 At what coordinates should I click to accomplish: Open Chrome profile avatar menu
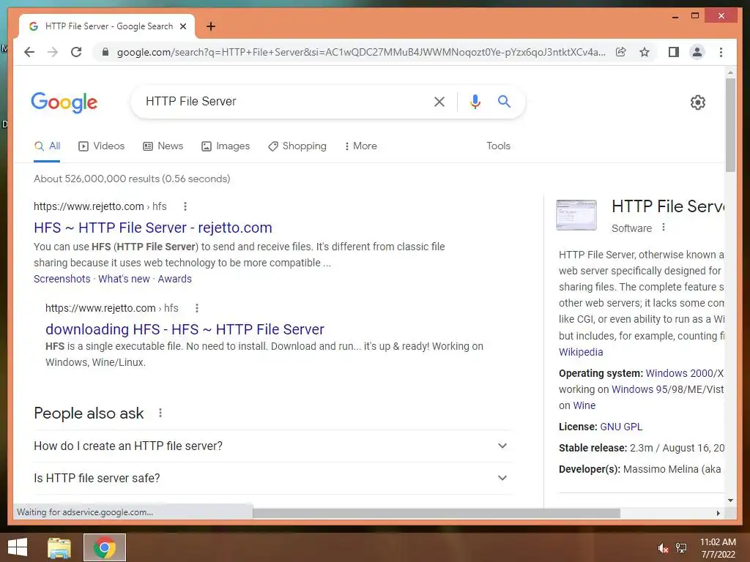[697, 52]
